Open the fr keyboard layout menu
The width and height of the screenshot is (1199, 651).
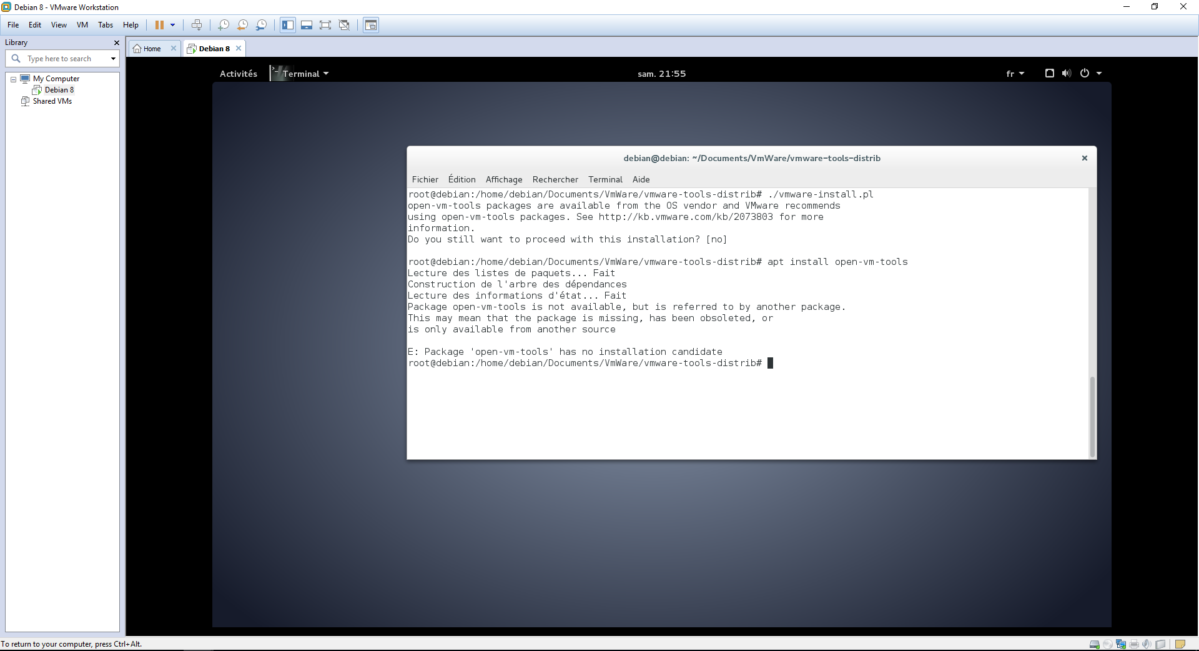pos(1015,73)
